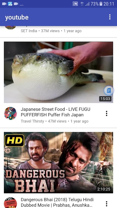
Task: Play the pufferfish video thumbnail
Action: coord(58,72)
